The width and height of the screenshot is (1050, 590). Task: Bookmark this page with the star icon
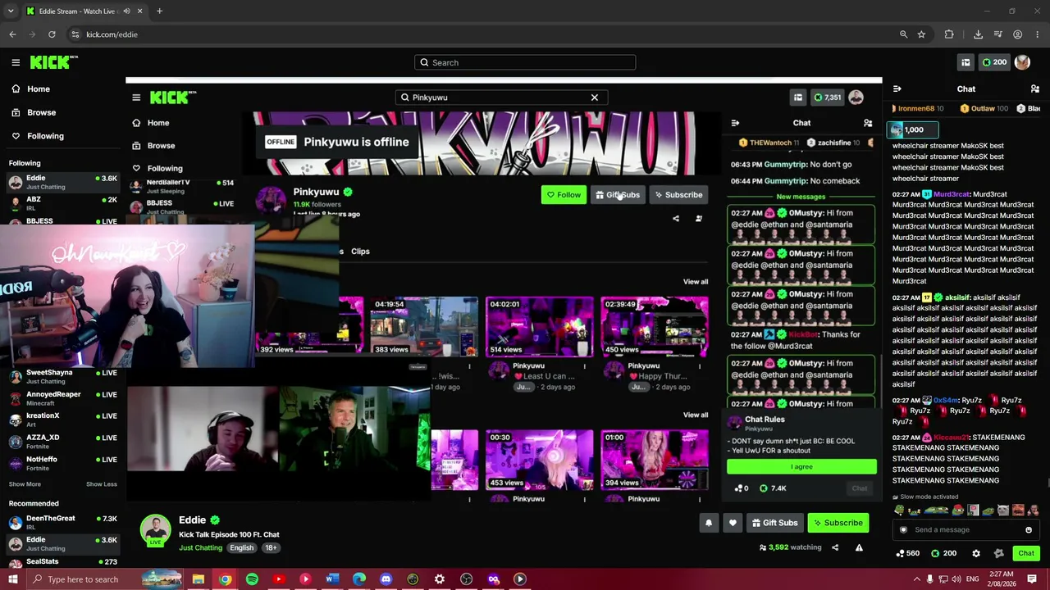pos(921,34)
